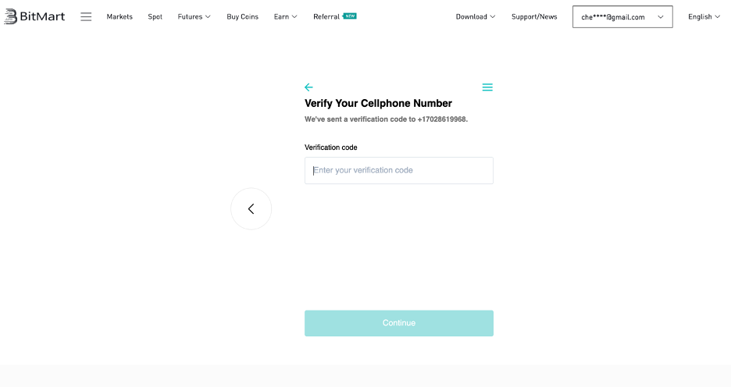
Task: Go back using the teal left arrow
Action: (x=308, y=87)
